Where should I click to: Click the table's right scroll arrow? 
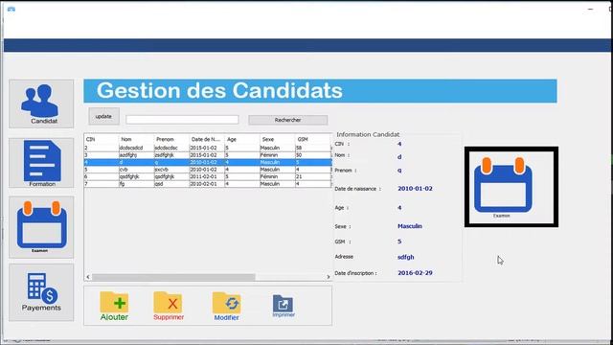point(328,277)
